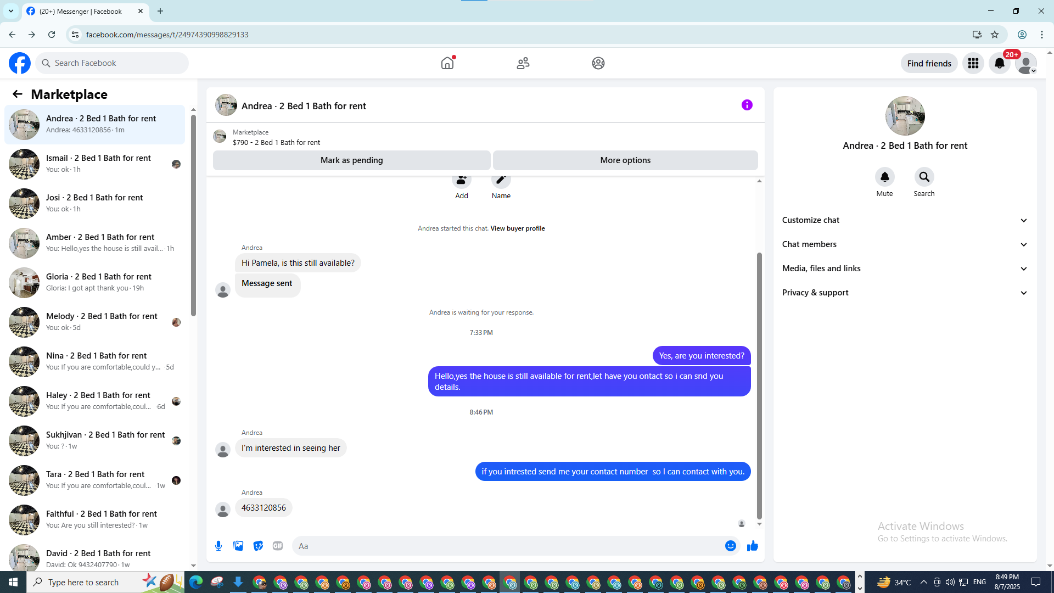Open conversation with Haley

point(95,401)
